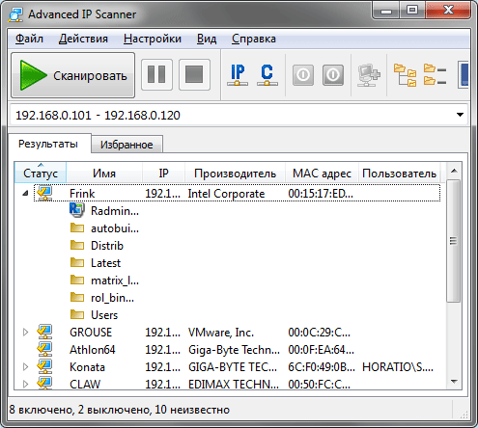
Task: Open the Файл menu
Action: click(29, 39)
